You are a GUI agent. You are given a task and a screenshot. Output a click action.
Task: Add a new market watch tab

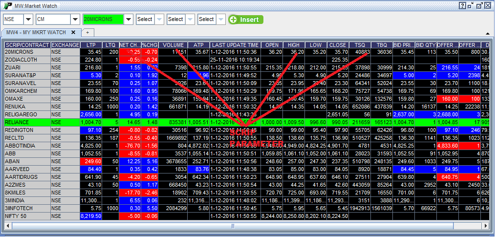coord(87,32)
